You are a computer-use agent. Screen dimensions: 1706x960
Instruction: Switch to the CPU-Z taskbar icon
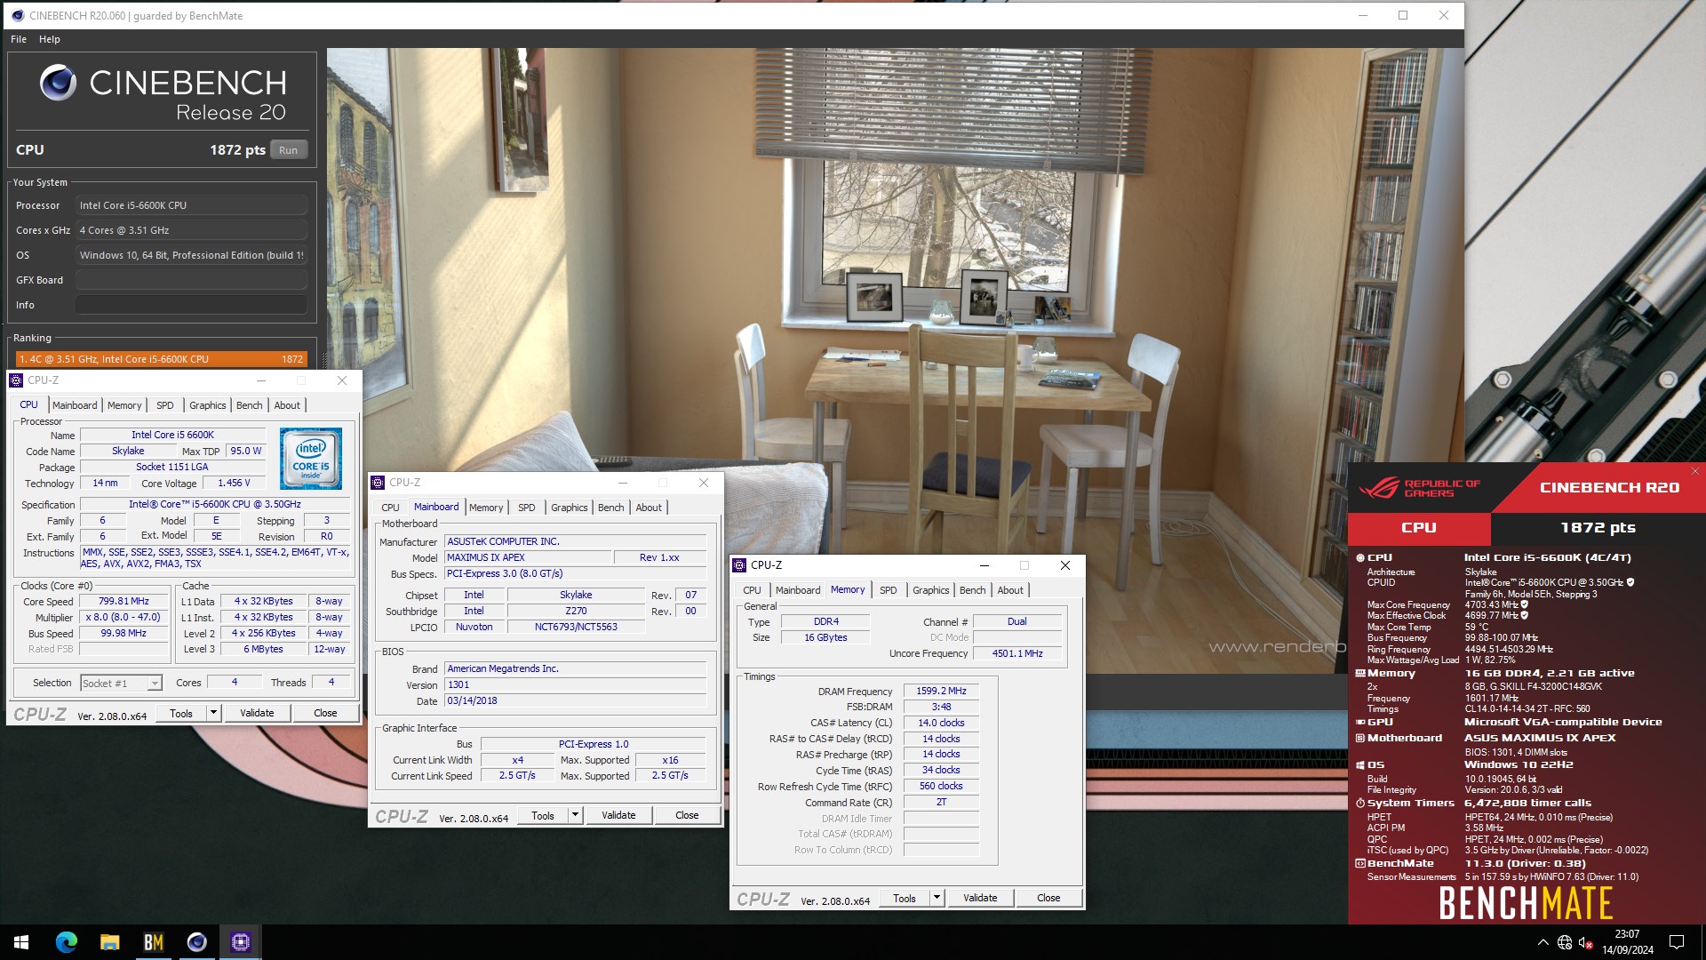pos(240,942)
